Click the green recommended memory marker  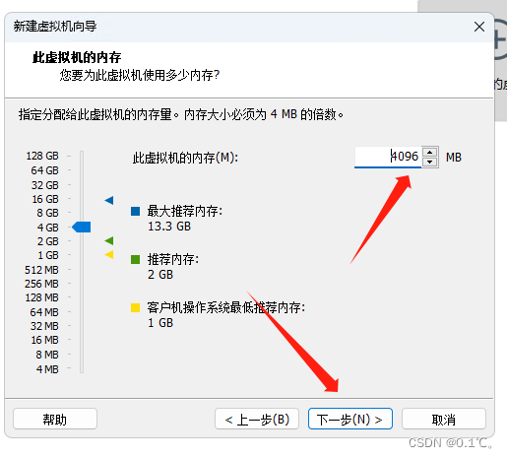coord(109,240)
